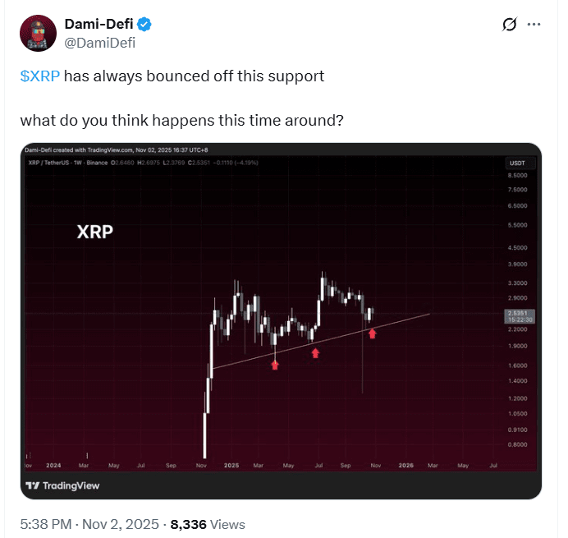Open the Grok slash-circle icon
568x538 pixels.
click(510, 25)
